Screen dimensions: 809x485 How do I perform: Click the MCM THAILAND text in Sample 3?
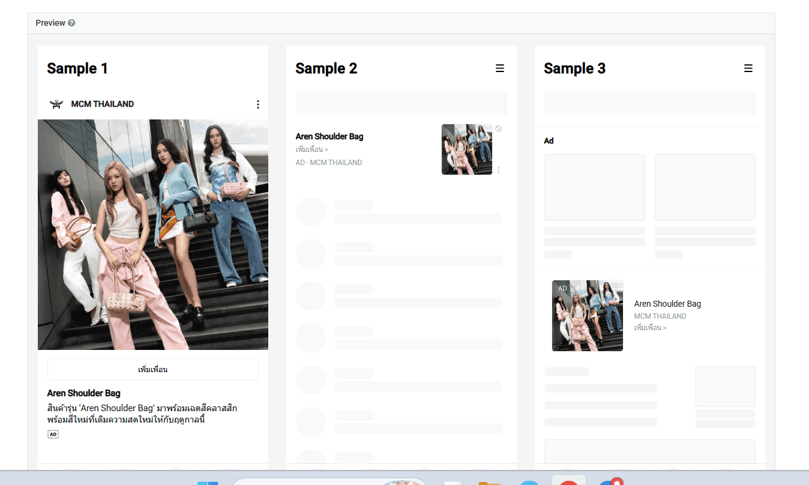[660, 316]
